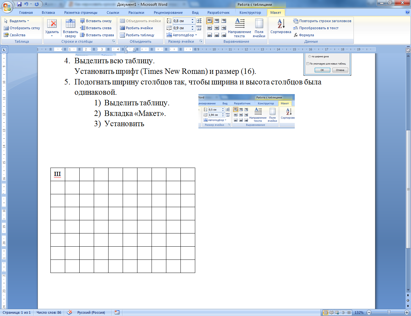Click the Delete (Удалить) table icon

(x=52, y=24)
